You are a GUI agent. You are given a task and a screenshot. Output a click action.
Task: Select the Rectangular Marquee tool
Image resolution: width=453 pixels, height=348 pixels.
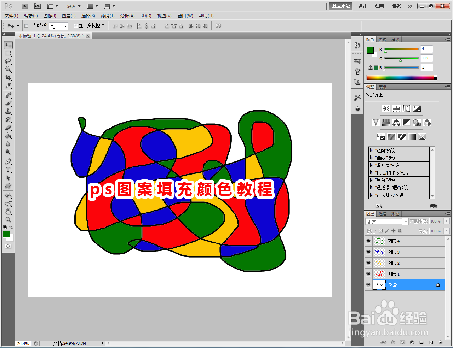point(8,53)
